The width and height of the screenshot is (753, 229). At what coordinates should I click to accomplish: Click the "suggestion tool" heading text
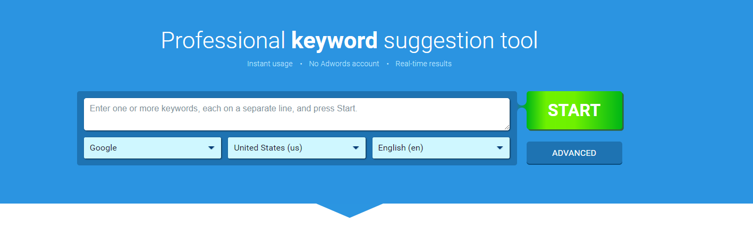(x=460, y=41)
